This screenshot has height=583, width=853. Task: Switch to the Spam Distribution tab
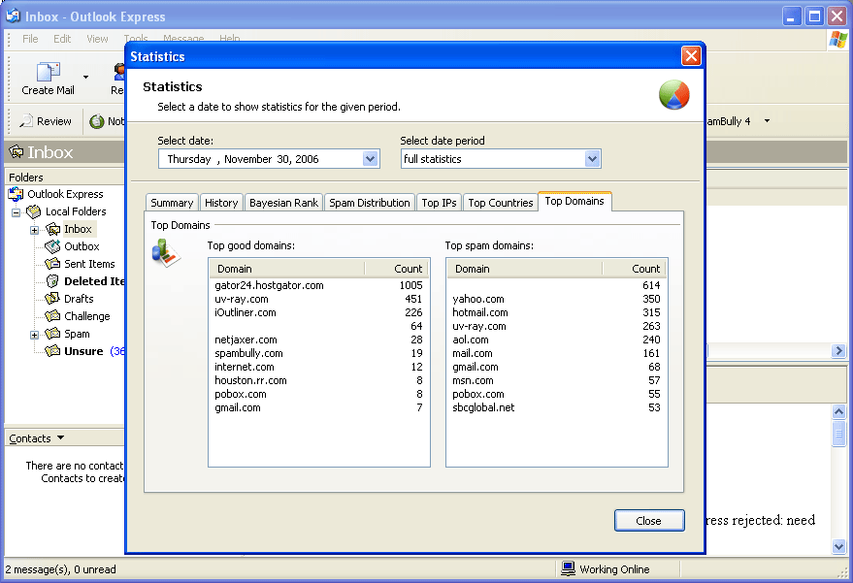pos(370,203)
